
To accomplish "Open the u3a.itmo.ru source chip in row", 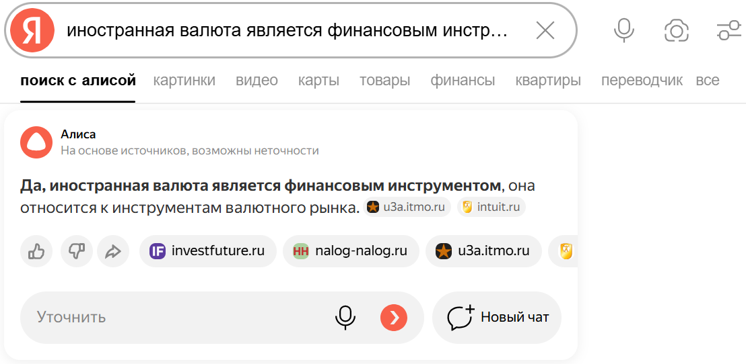I will [x=484, y=251].
